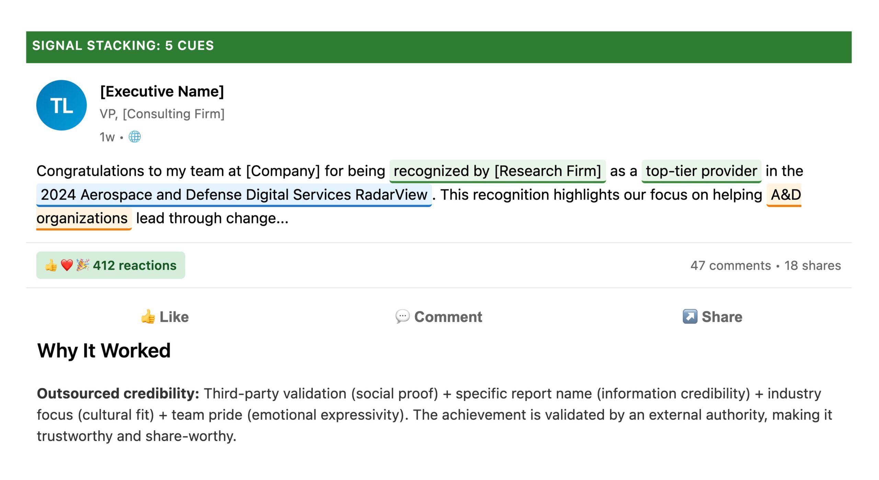Click highlighted 'recognized by [Research Firm]' phrase
This screenshot has height=480, width=879.
(497, 171)
